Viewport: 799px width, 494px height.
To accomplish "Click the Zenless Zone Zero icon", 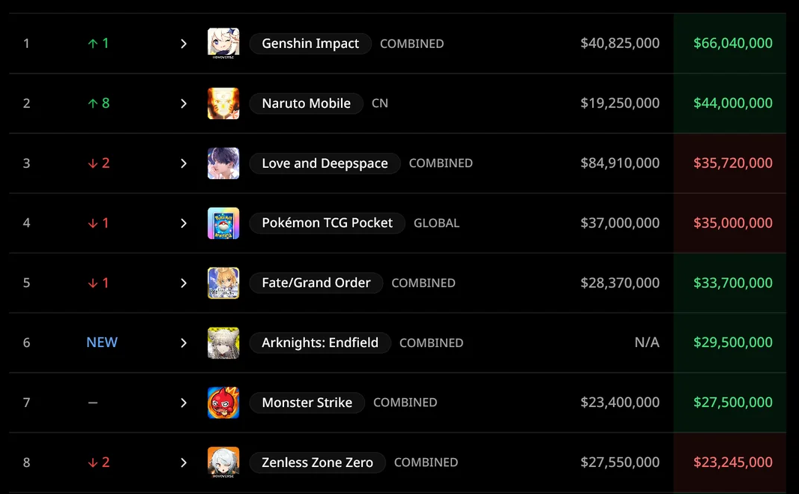I will point(223,463).
